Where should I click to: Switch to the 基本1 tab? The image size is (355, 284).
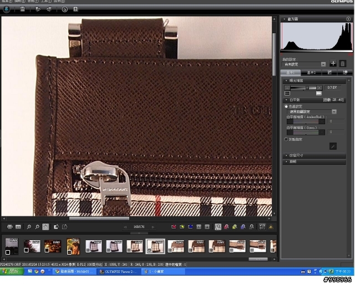tap(291, 73)
